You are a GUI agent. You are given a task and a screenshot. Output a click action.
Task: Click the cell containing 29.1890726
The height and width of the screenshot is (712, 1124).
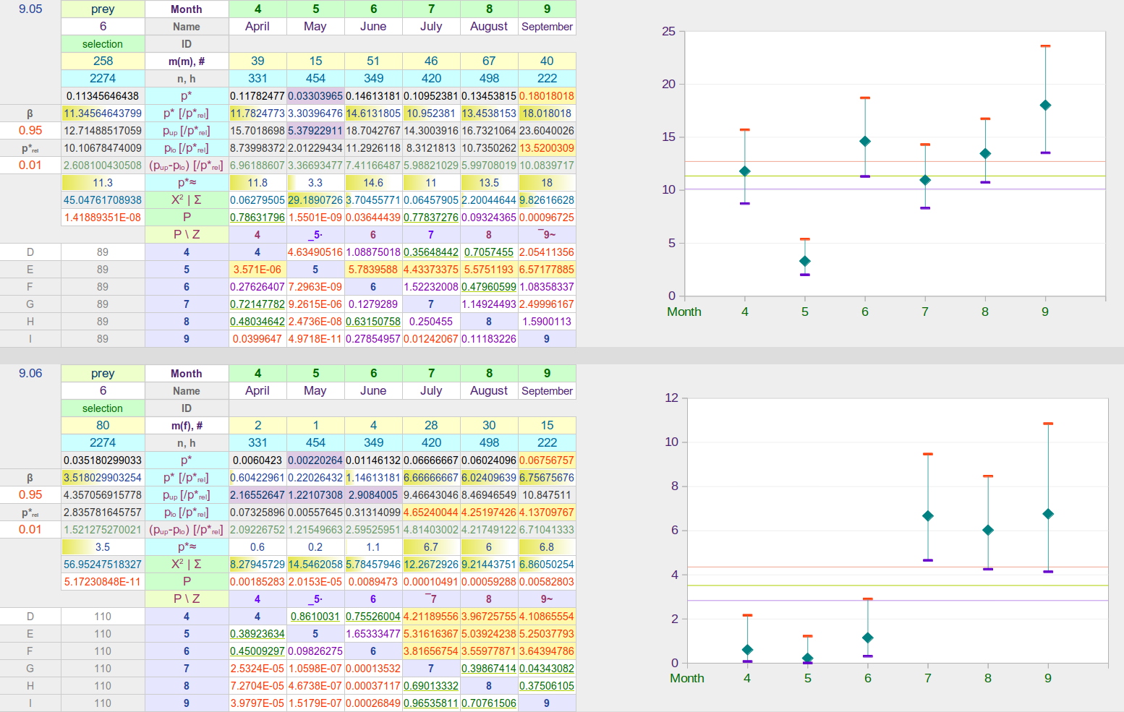(315, 200)
